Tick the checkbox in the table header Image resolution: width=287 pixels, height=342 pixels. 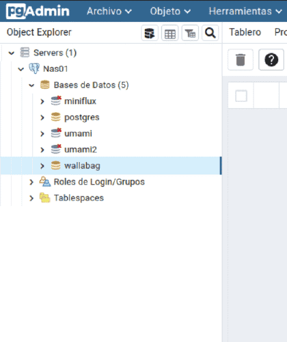[x=241, y=96]
